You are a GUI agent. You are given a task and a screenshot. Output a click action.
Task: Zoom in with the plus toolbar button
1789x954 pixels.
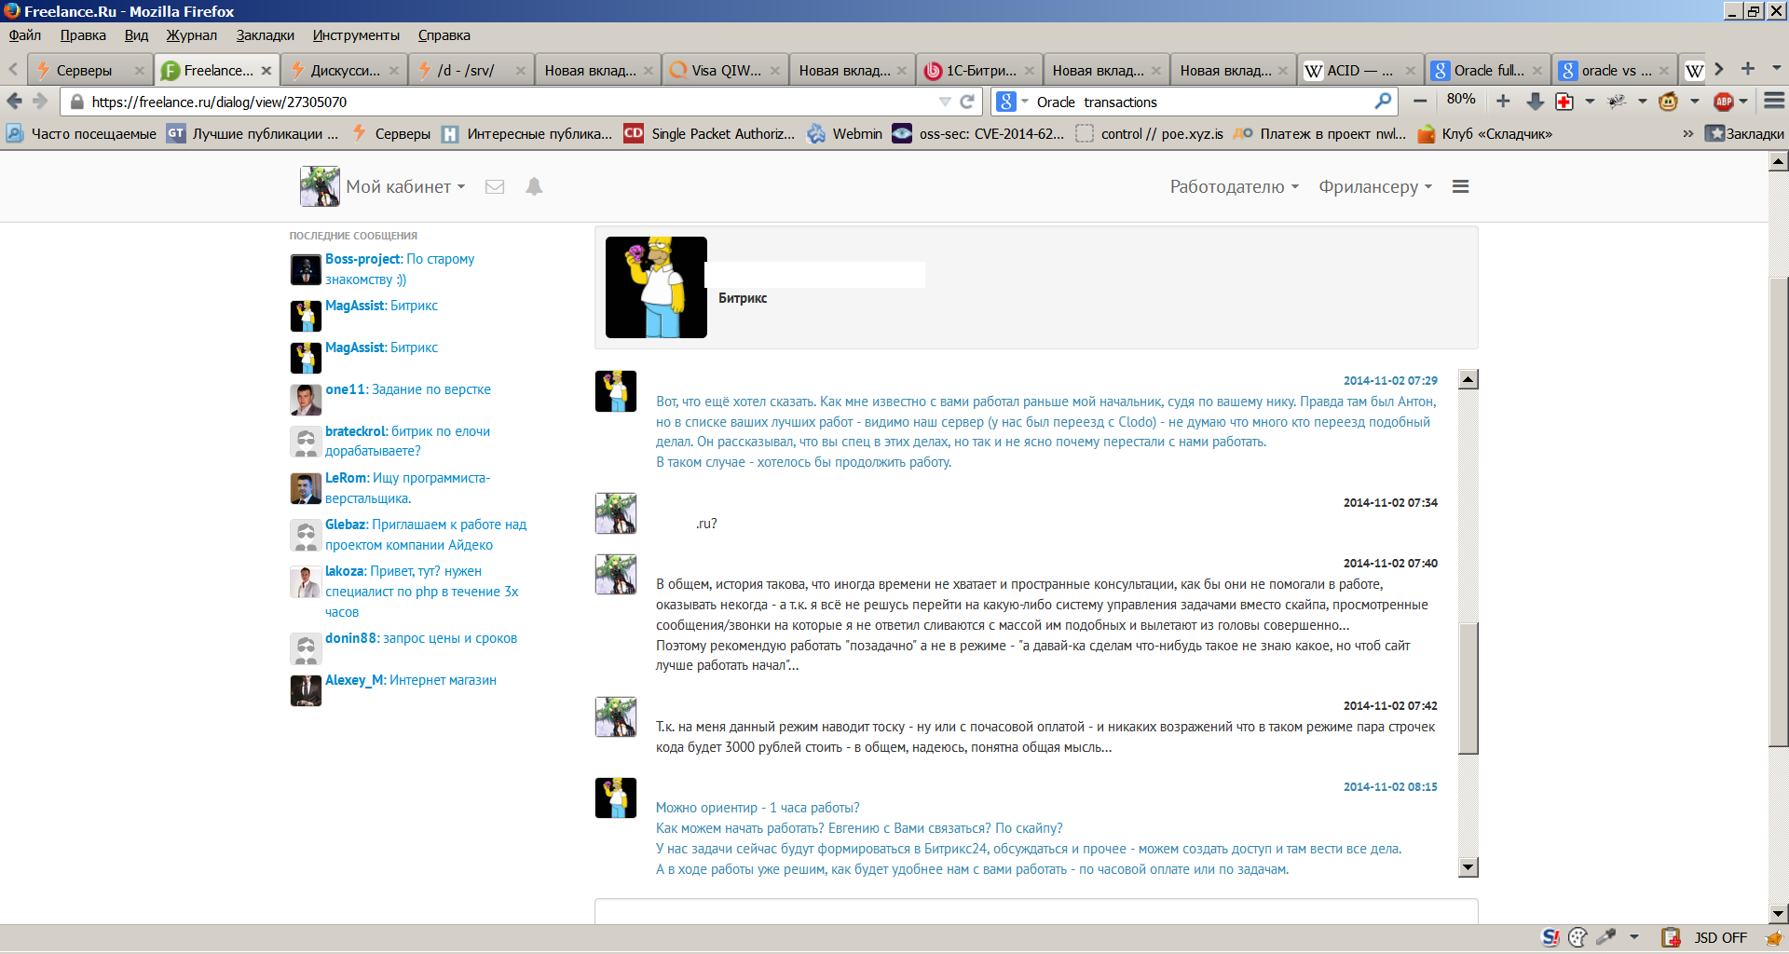1503,101
